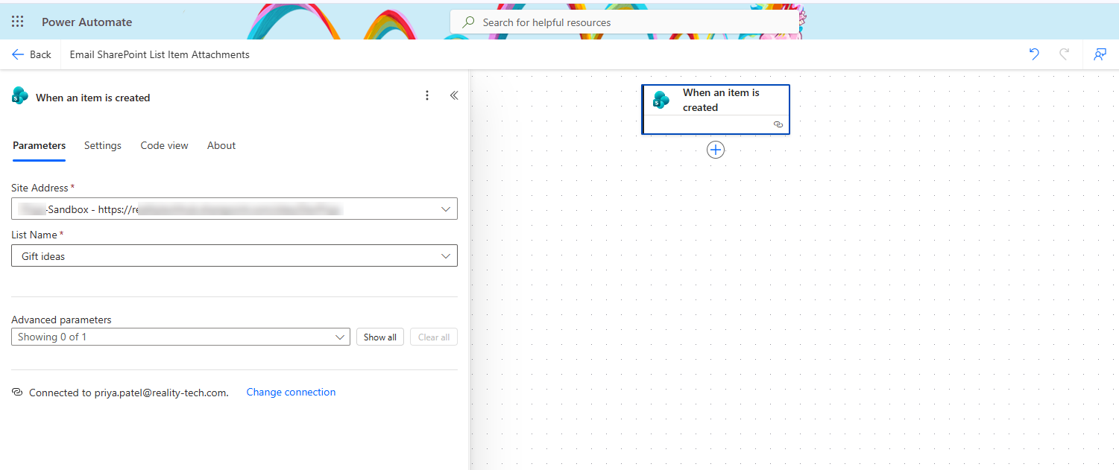Open the Code view tab
The width and height of the screenshot is (1119, 470).
[x=164, y=145]
